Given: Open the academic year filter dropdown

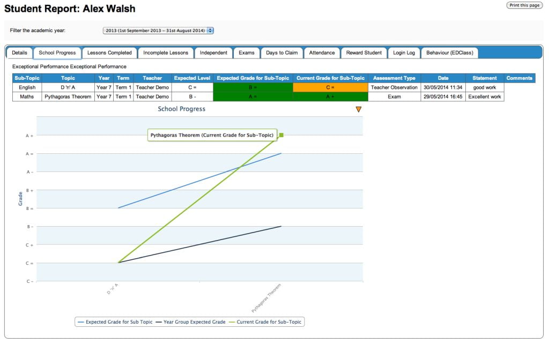Looking at the screenshot, I should [x=158, y=31].
